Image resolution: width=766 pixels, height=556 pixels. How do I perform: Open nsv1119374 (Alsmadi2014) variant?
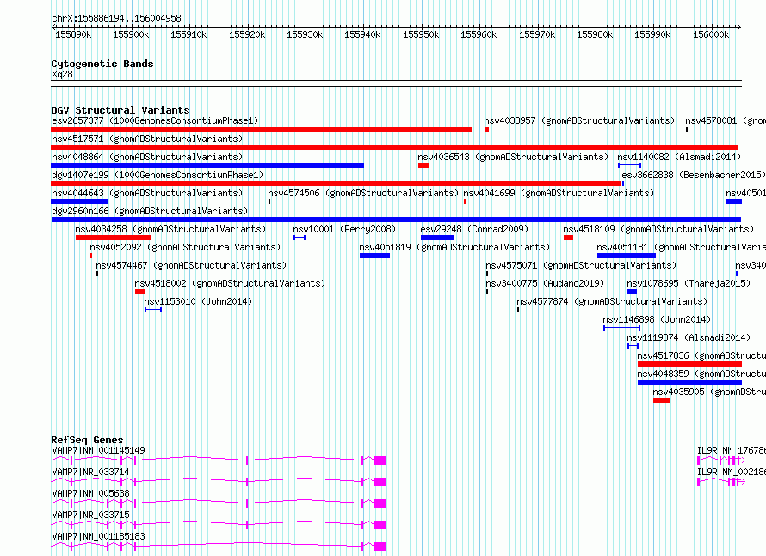click(x=689, y=337)
